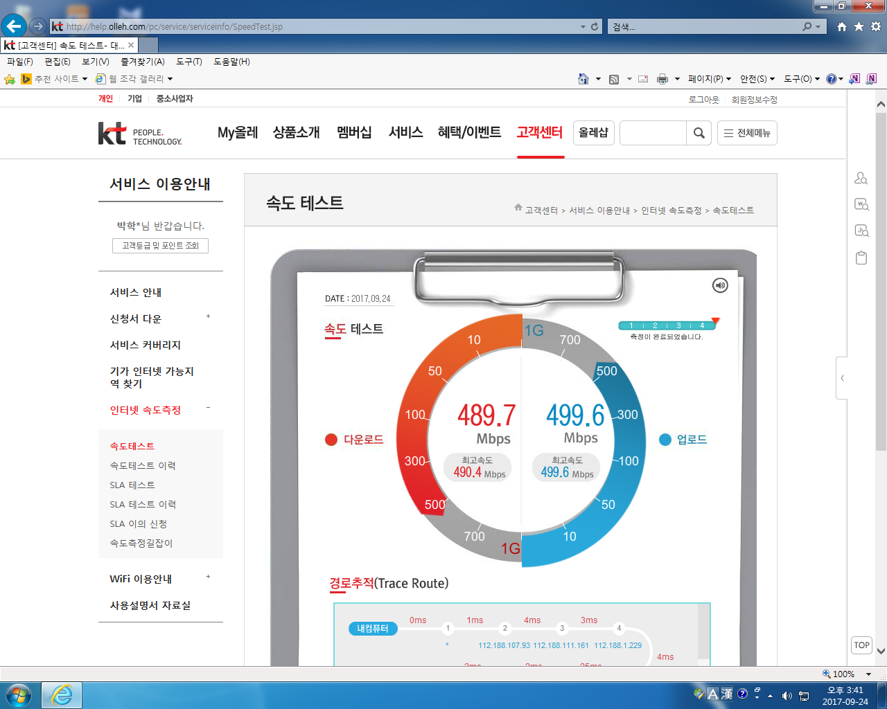Click the printer icon in command bar
Viewport: 887px width, 709px height.
click(x=662, y=79)
